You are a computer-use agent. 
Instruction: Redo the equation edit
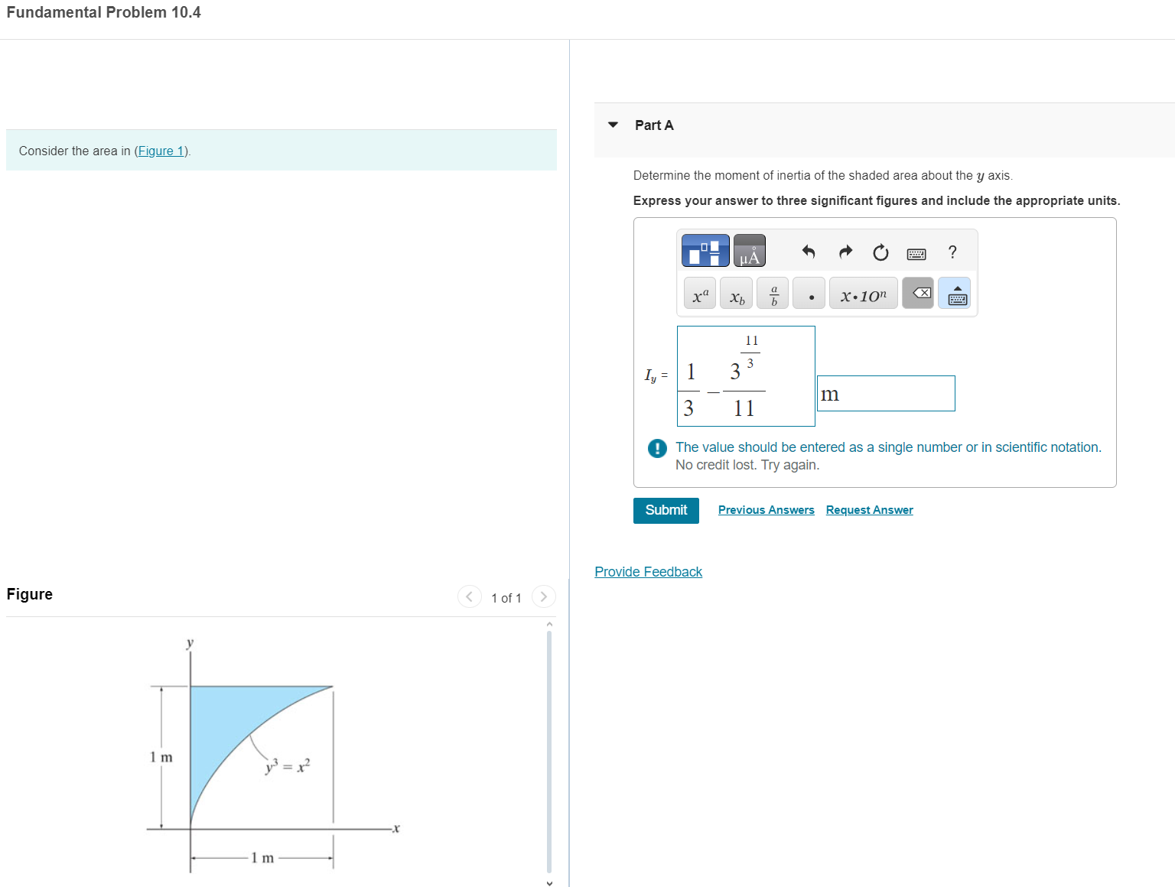(x=845, y=252)
